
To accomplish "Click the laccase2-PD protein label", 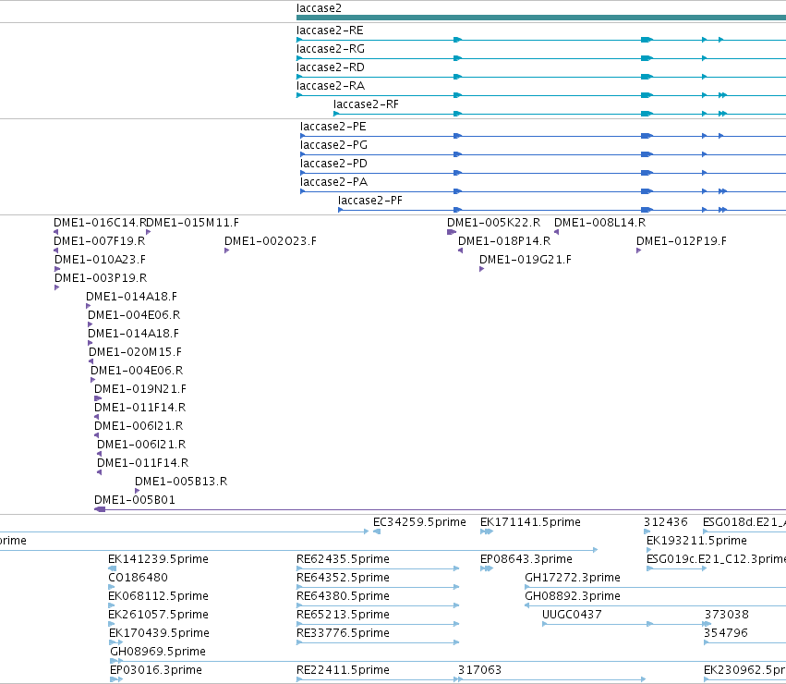I will [x=333, y=165].
